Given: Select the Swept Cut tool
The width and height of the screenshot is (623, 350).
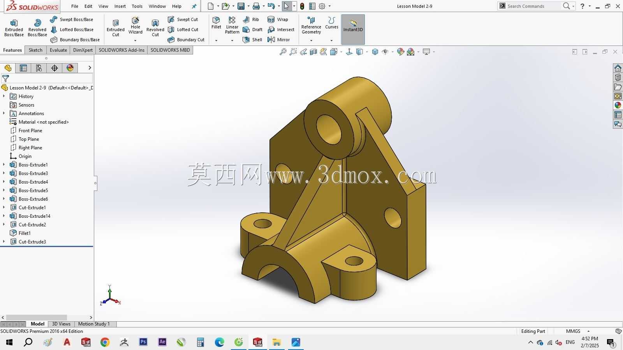Looking at the screenshot, I should (183, 19).
